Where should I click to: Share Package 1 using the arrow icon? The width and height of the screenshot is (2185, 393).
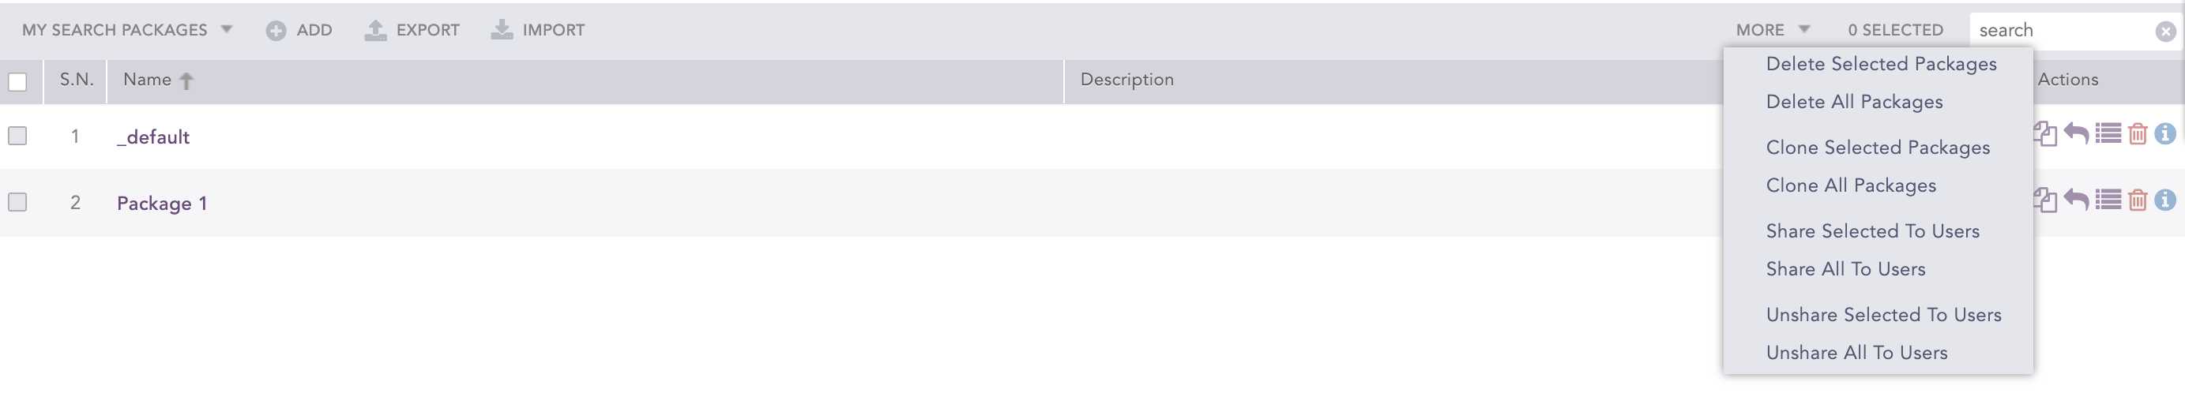[x=2075, y=200]
